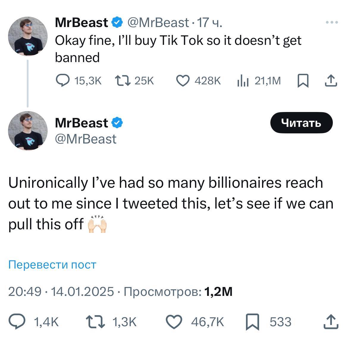This screenshot has height=344, width=348.
Task: Share the top tweet
Action: point(331,81)
